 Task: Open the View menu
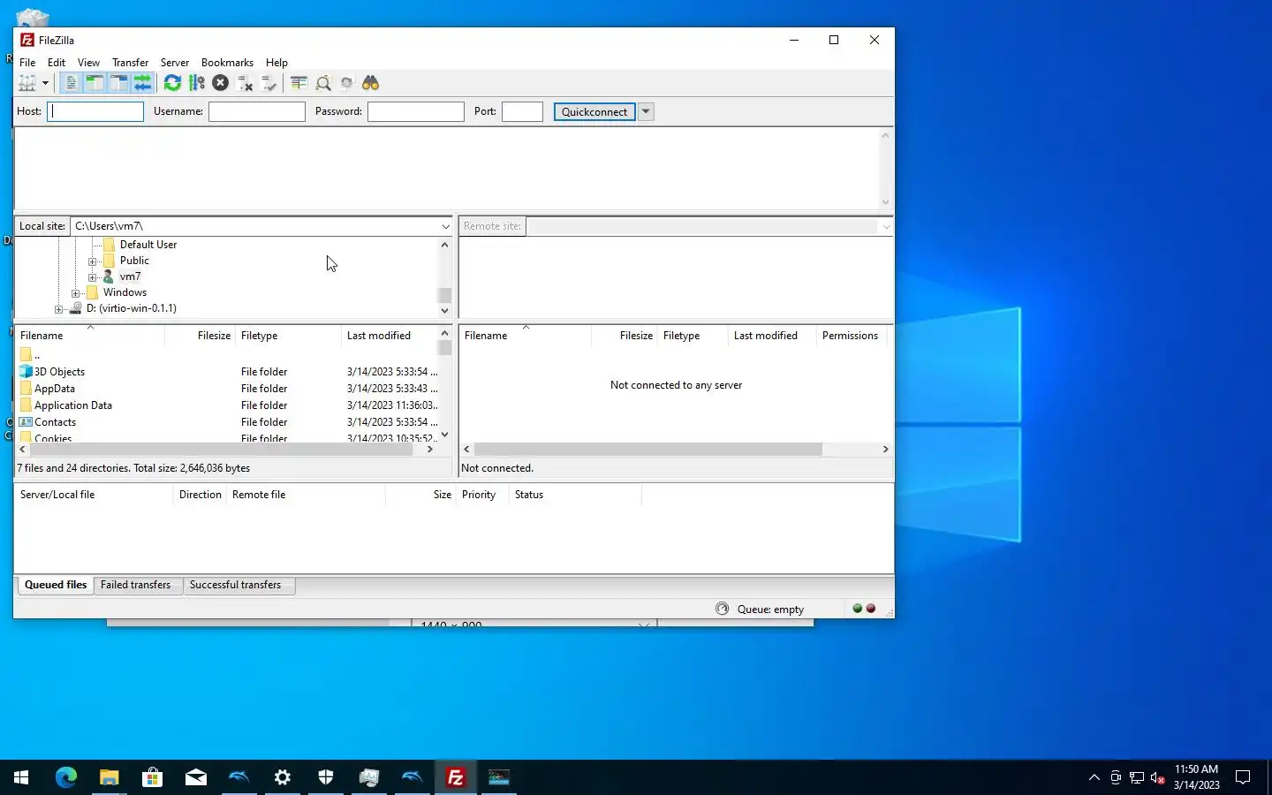click(x=88, y=63)
